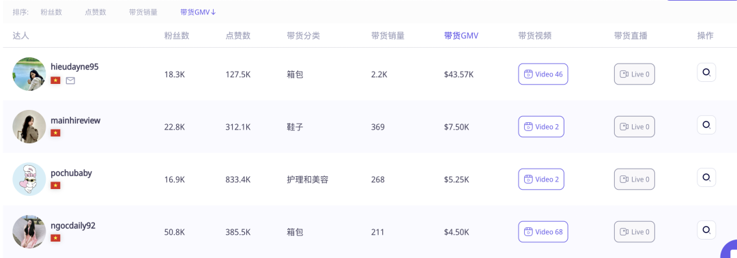
Task: Click the search icon for pochubaby
Action: 706,177
